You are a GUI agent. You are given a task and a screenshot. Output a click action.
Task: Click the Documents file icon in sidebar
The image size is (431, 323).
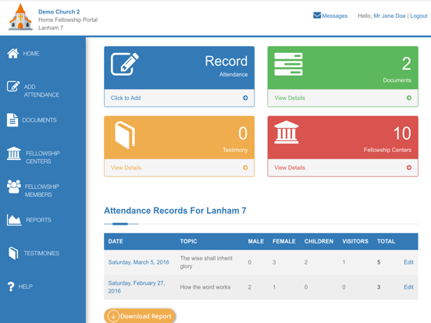(12, 120)
